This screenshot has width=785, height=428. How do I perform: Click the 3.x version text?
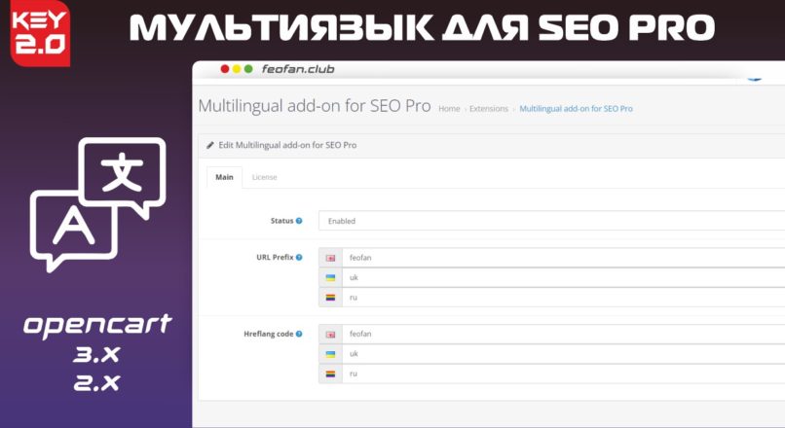click(96, 354)
